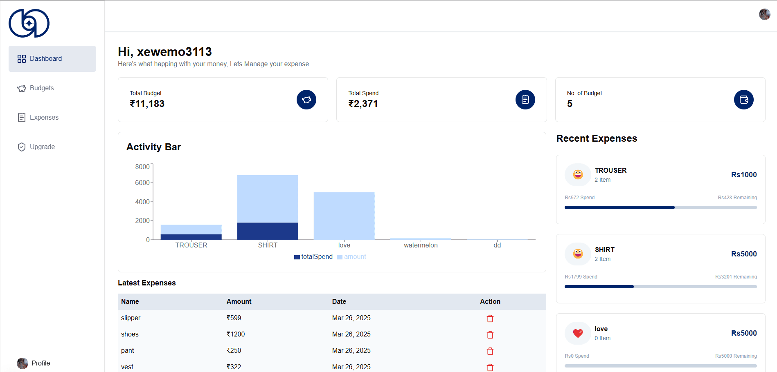This screenshot has width=777, height=372.
Task: Click the wallet icon on No. of Budget
Action: coord(743,100)
